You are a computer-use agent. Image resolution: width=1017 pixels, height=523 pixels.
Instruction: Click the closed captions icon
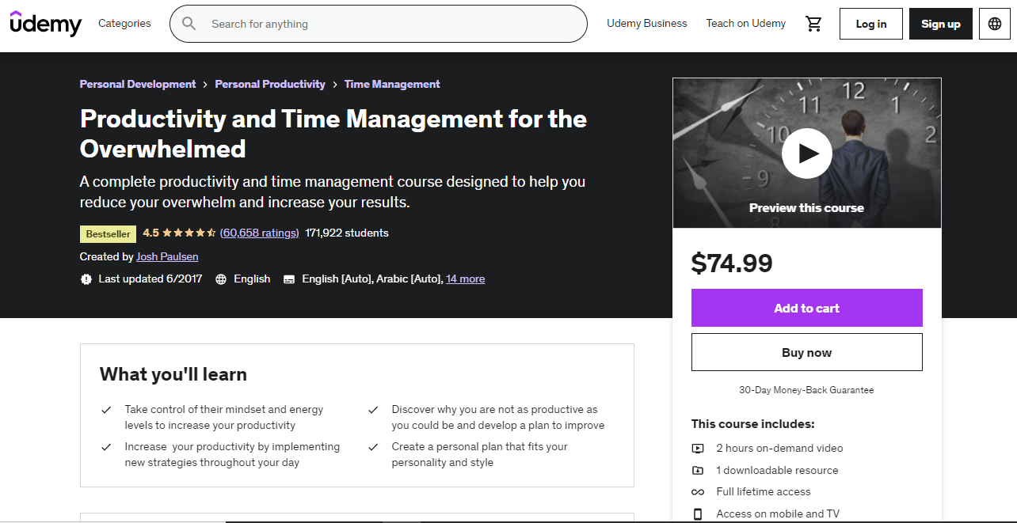tap(289, 279)
